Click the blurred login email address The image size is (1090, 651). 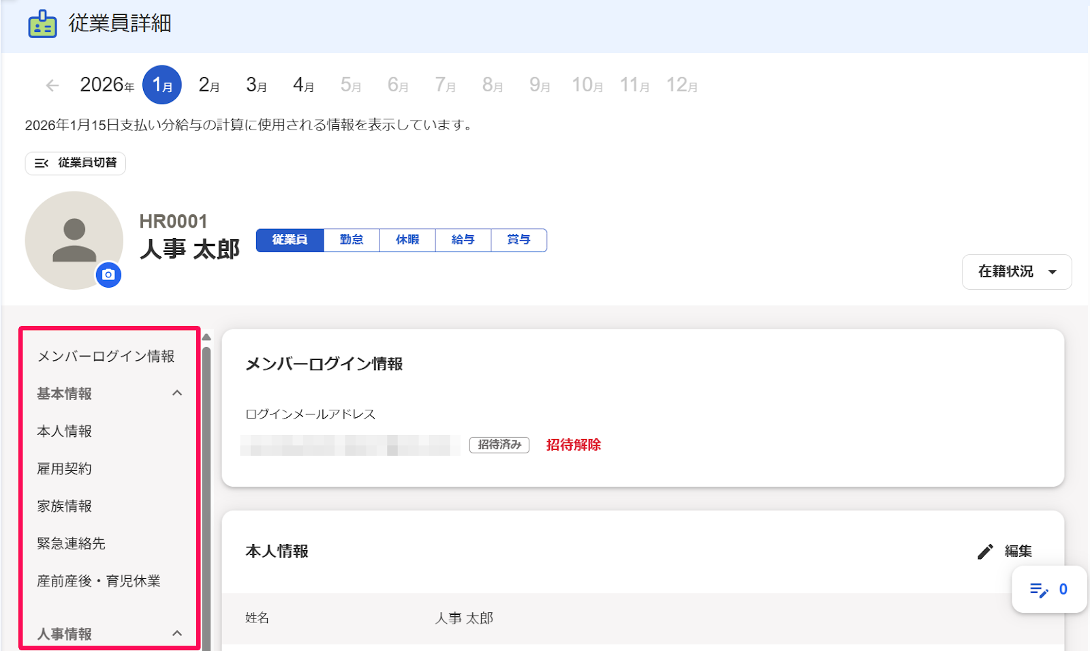coord(350,445)
